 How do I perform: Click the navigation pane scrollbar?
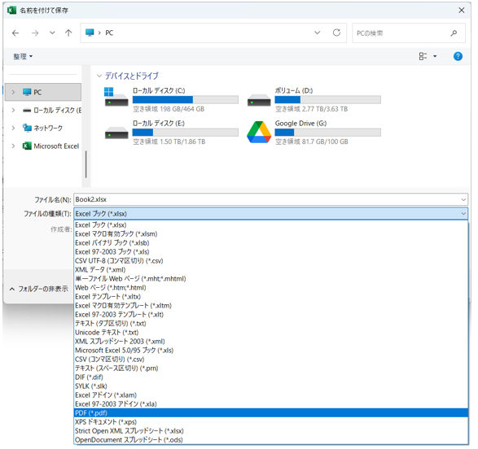(x=86, y=164)
